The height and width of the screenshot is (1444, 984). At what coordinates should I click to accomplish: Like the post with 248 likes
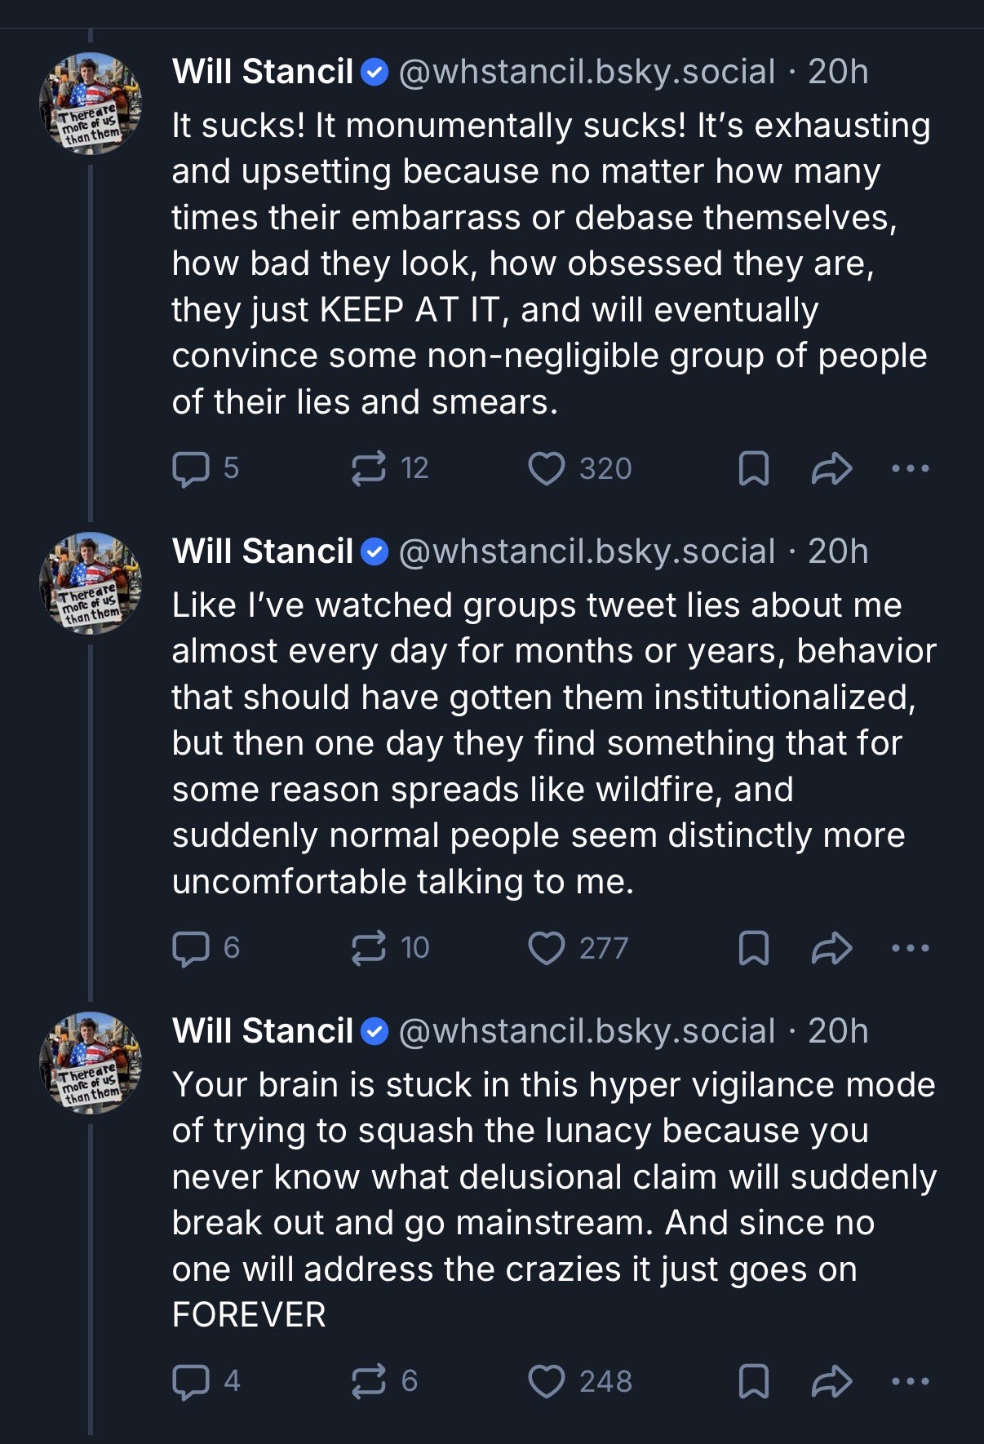(x=546, y=1381)
